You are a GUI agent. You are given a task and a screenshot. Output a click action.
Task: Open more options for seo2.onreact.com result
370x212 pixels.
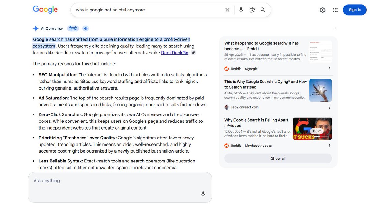pos(329,107)
